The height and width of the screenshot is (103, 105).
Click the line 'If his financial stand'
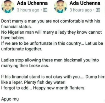53,77
